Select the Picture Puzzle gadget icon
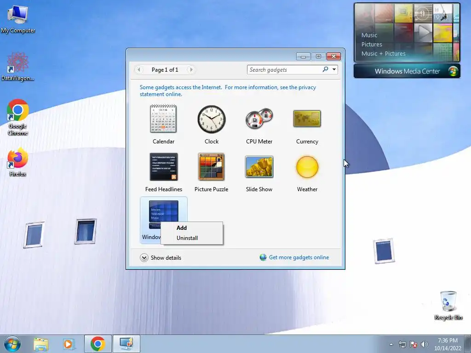 pyautogui.click(x=211, y=167)
